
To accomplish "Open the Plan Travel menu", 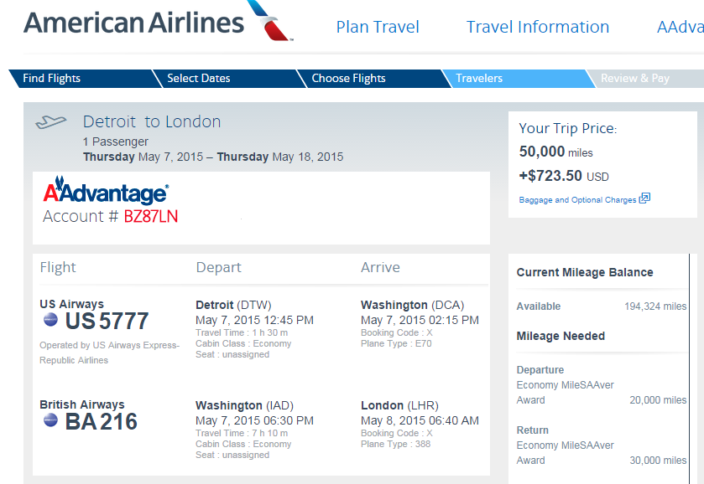I will [378, 27].
